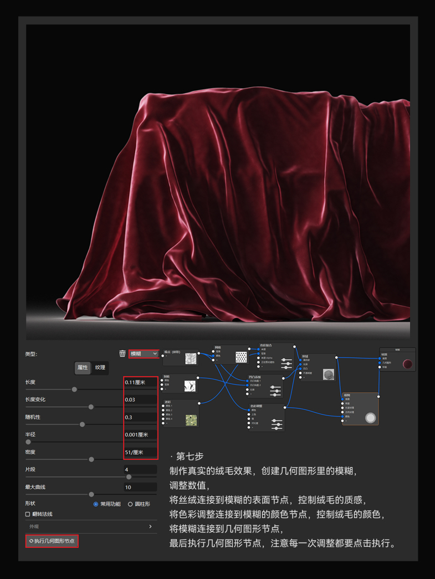Select the 常用功能 shape radio button

(x=96, y=504)
